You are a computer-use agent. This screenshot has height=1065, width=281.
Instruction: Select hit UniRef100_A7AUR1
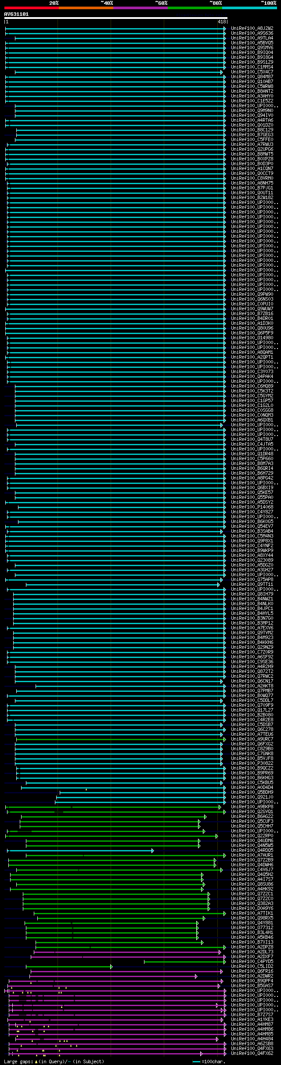click(252, 855)
